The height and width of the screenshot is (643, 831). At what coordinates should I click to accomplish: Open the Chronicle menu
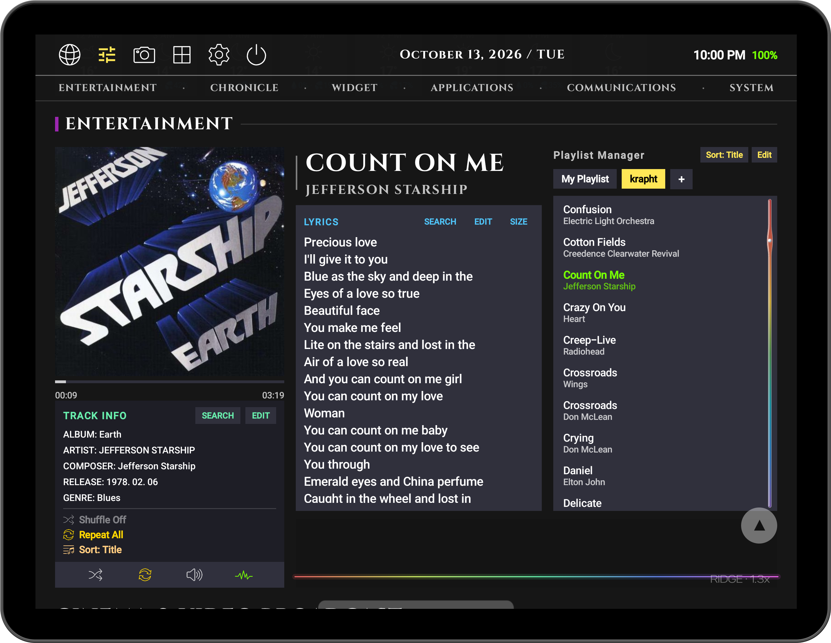coord(244,88)
